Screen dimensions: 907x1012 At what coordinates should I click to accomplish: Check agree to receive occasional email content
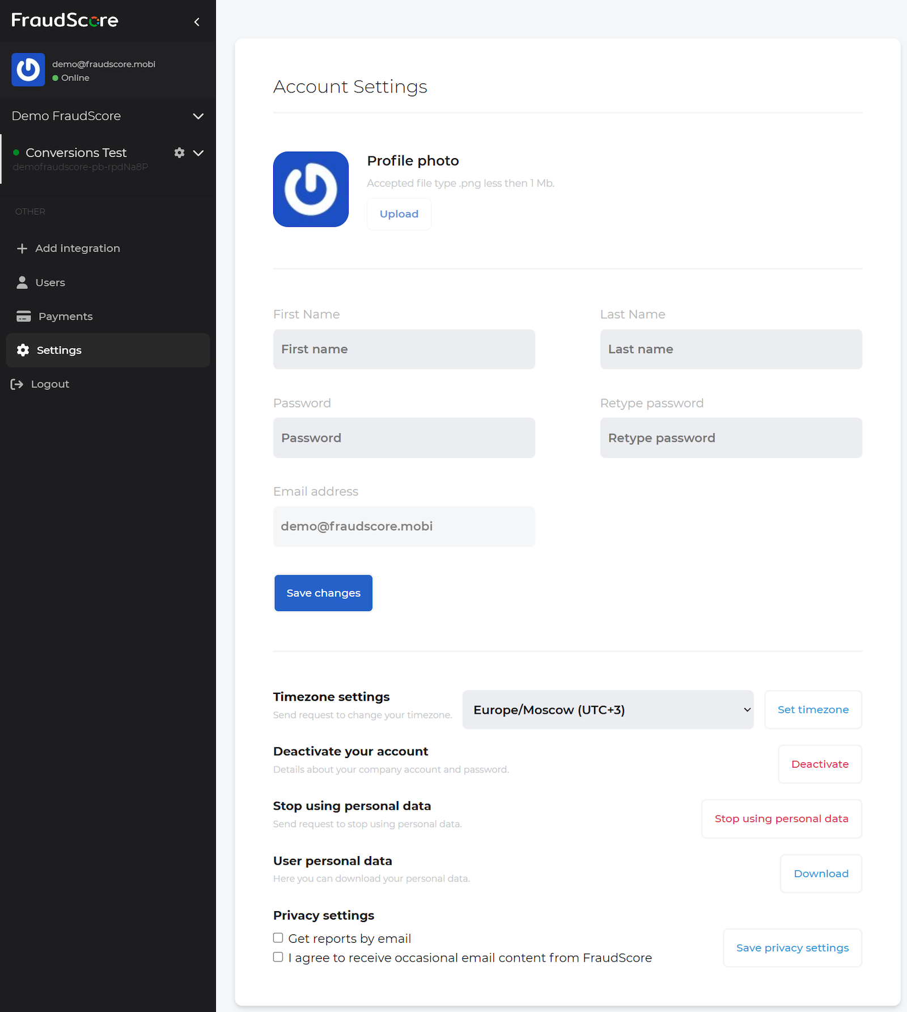[x=278, y=957]
